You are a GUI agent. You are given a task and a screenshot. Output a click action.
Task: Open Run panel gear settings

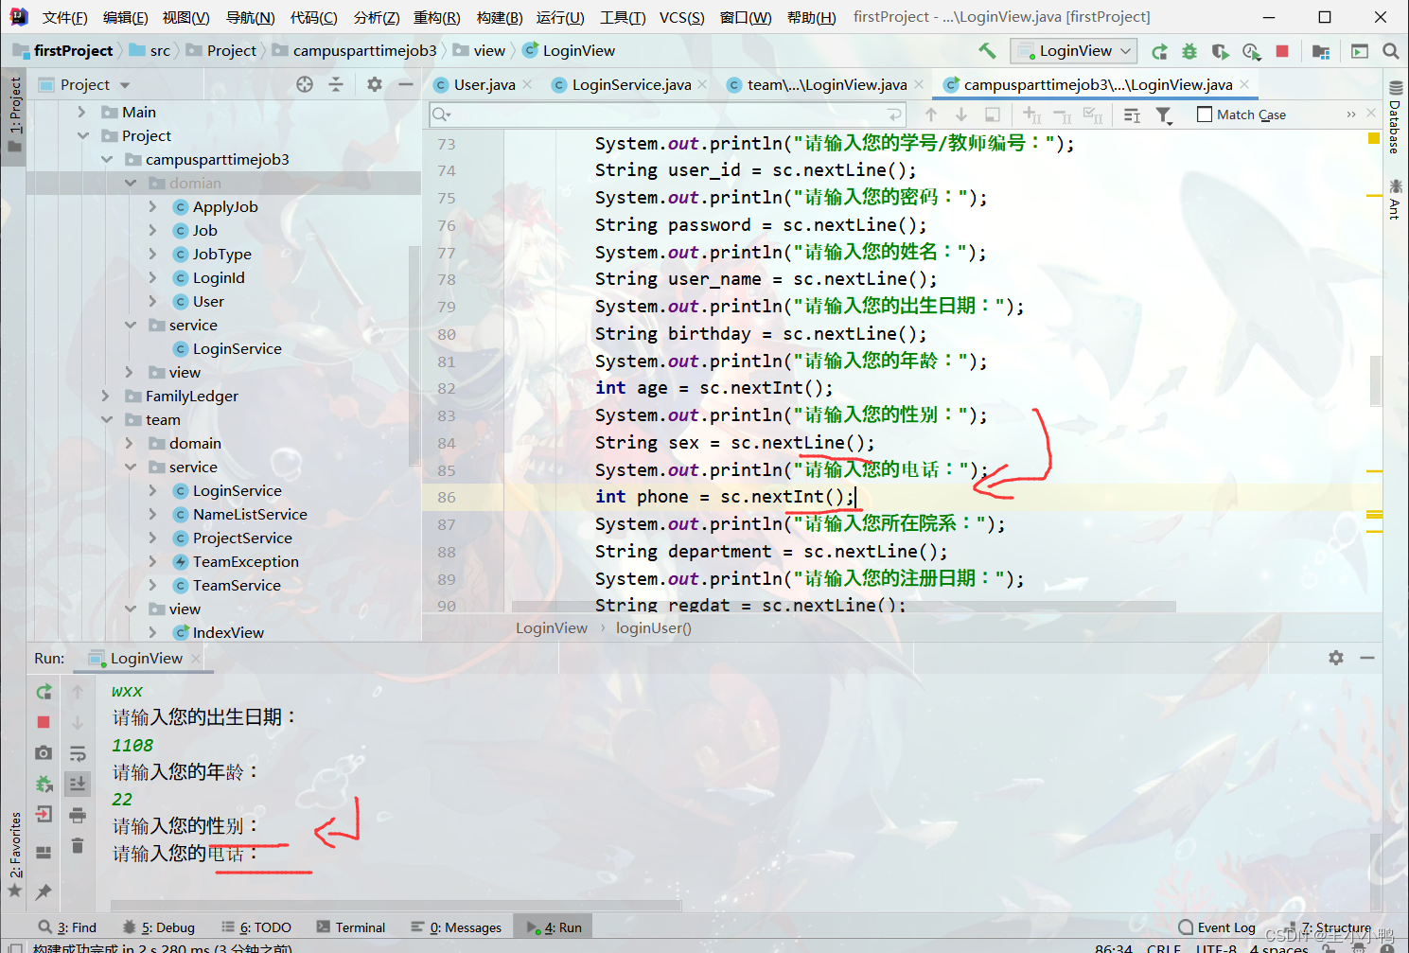pos(1336,658)
